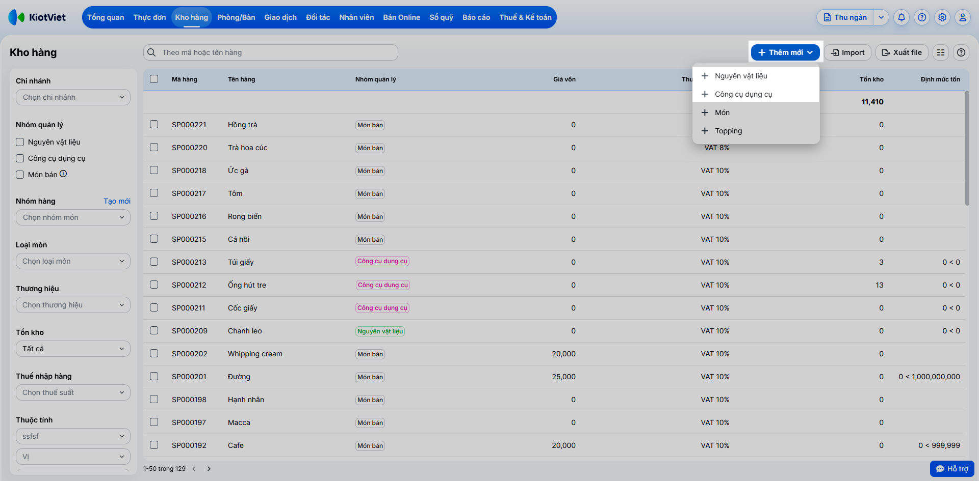Click the search by code or name field
The width and height of the screenshot is (979, 481).
point(271,52)
